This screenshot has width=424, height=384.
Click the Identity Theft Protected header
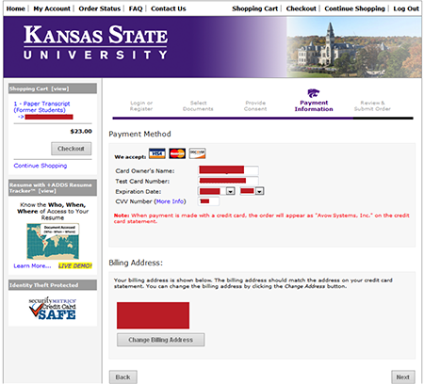click(53, 285)
